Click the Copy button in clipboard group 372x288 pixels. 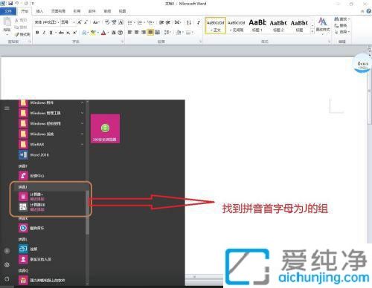pyautogui.click(x=21, y=27)
